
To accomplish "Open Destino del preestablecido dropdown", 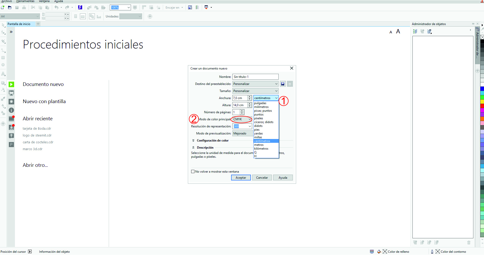I will (x=255, y=84).
